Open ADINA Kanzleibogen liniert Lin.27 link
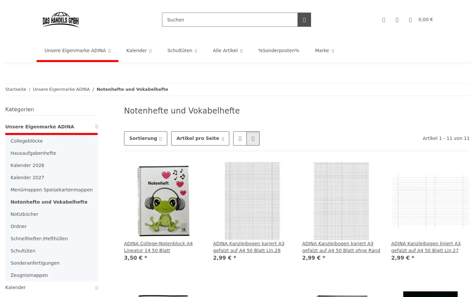This screenshot has width=475, height=297. (426, 247)
